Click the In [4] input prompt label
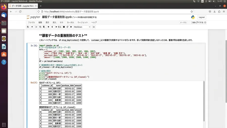Screen dimensions: 227x128 coord(34,46)
